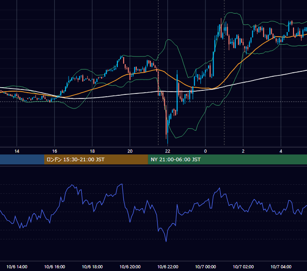Image resolution: width=307 pixels, height=271 pixels.
Task: Click the 14 hour label on price chart axis
Action: click(17, 151)
